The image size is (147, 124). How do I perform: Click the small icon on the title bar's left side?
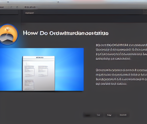8,2
